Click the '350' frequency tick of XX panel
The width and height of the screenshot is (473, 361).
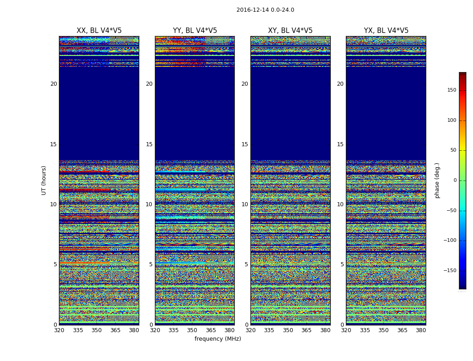96,330
